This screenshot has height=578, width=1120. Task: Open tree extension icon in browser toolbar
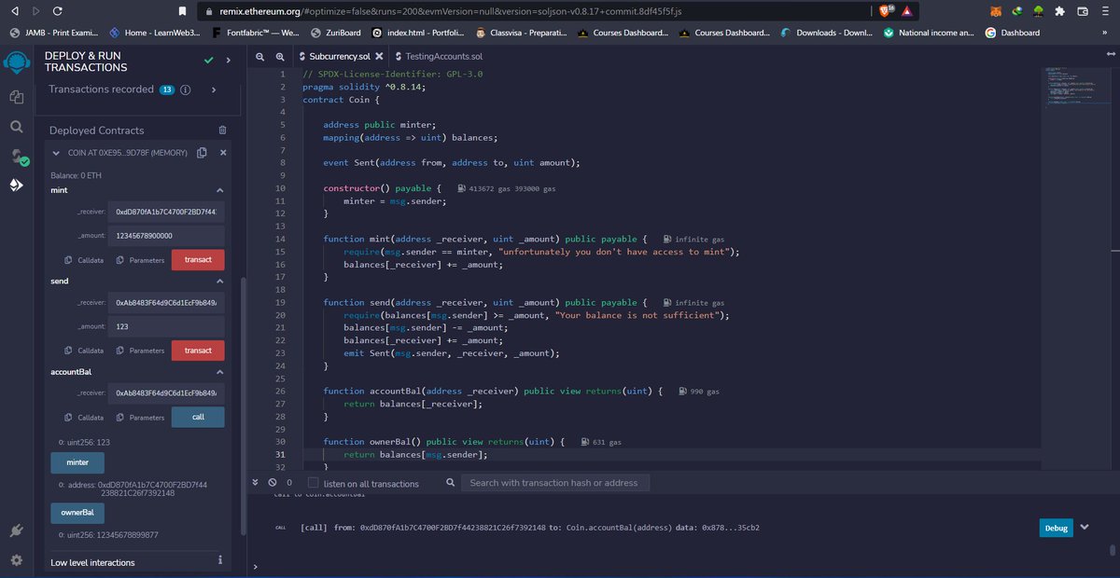(1038, 11)
